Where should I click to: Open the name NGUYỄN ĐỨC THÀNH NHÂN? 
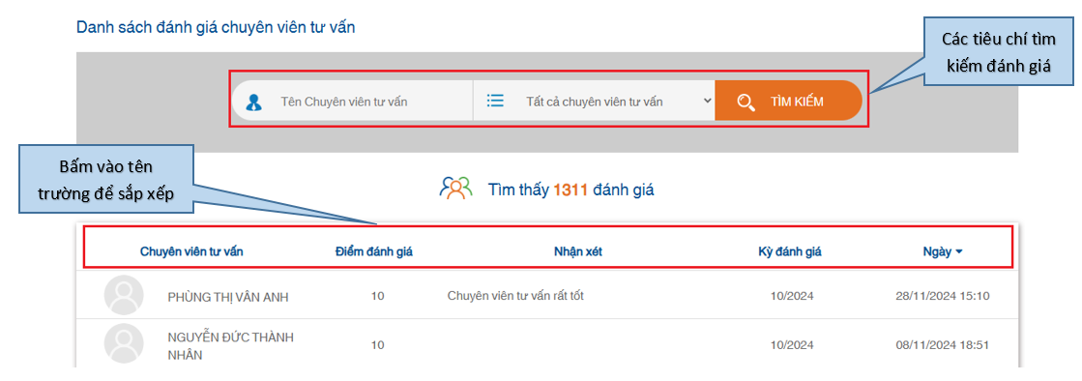[230, 346]
